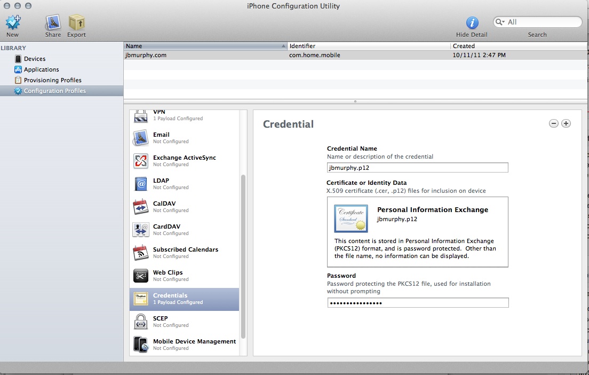Click the PKCS12 Password input field
The image size is (589, 375).
click(x=418, y=303)
